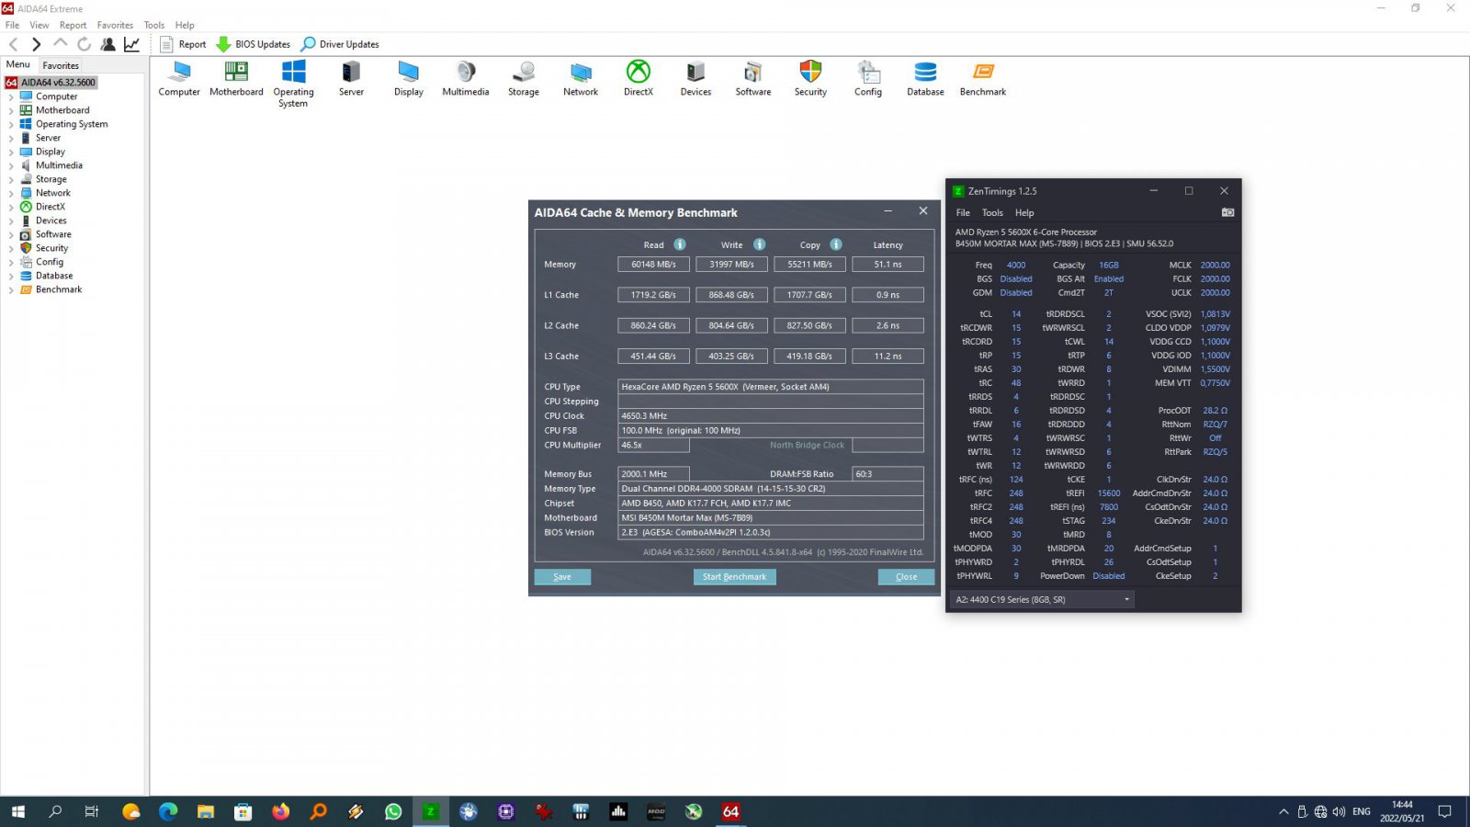
Task: Click AIDA64 taskbar icon
Action: point(731,811)
